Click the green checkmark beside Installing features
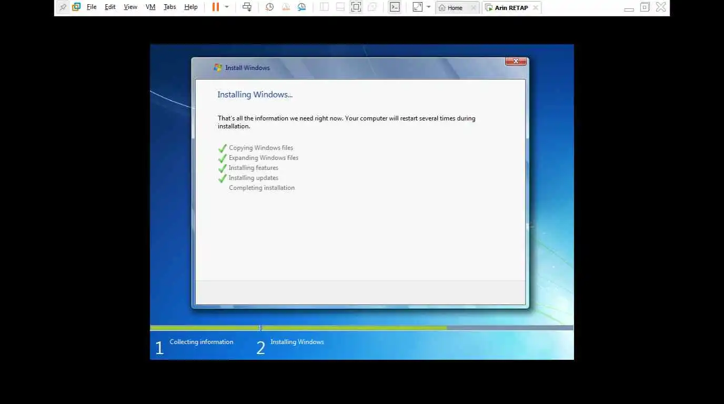This screenshot has width=724, height=404. [x=223, y=168]
